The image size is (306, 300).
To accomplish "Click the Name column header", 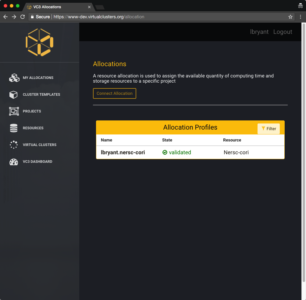I will click(x=107, y=140).
